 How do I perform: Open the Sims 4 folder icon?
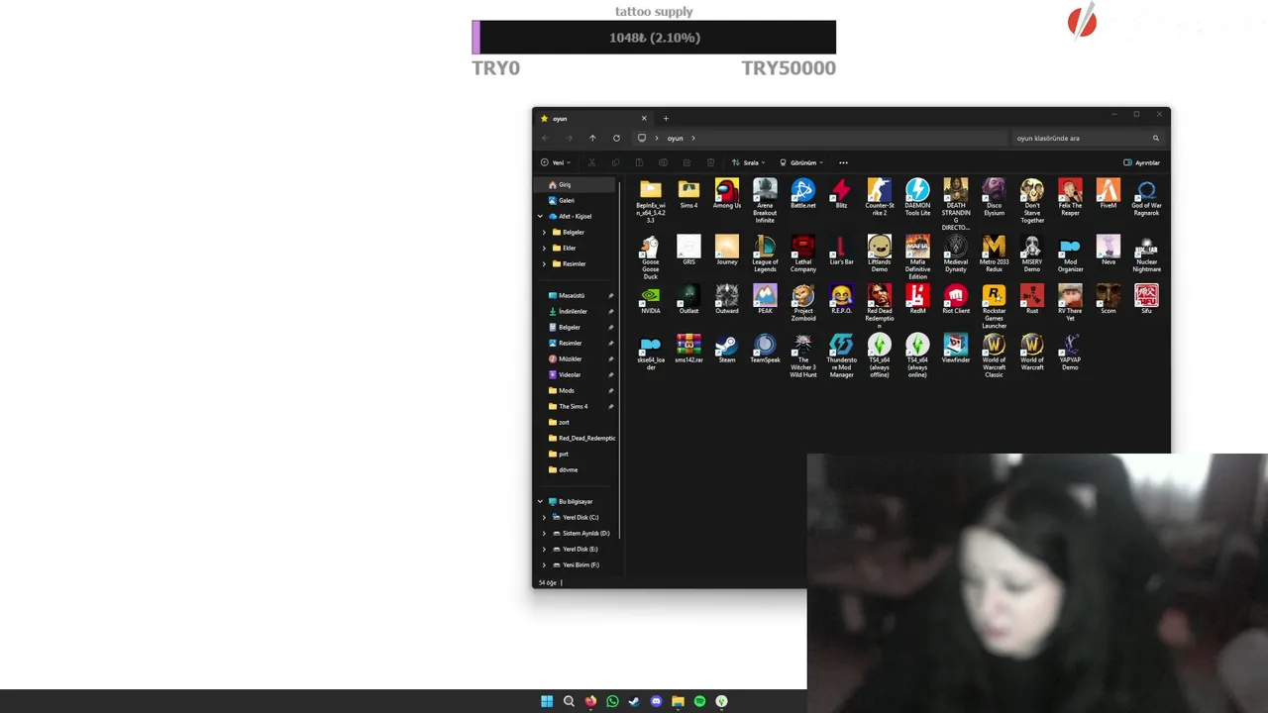pyautogui.click(x=688, y=194)
